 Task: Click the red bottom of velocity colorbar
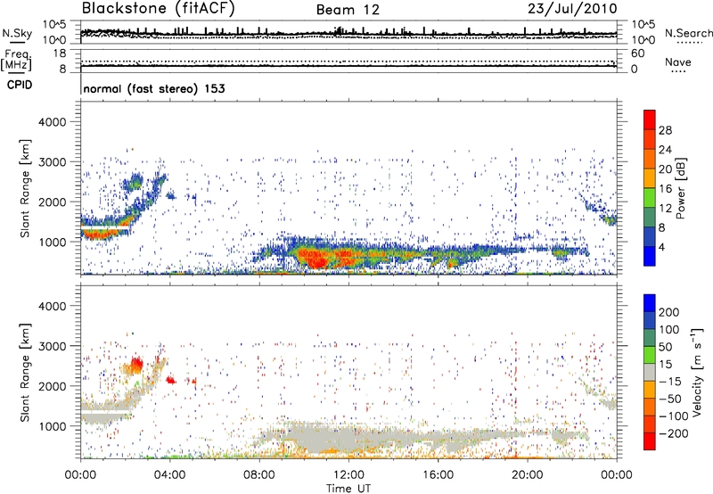click(650, 441)
